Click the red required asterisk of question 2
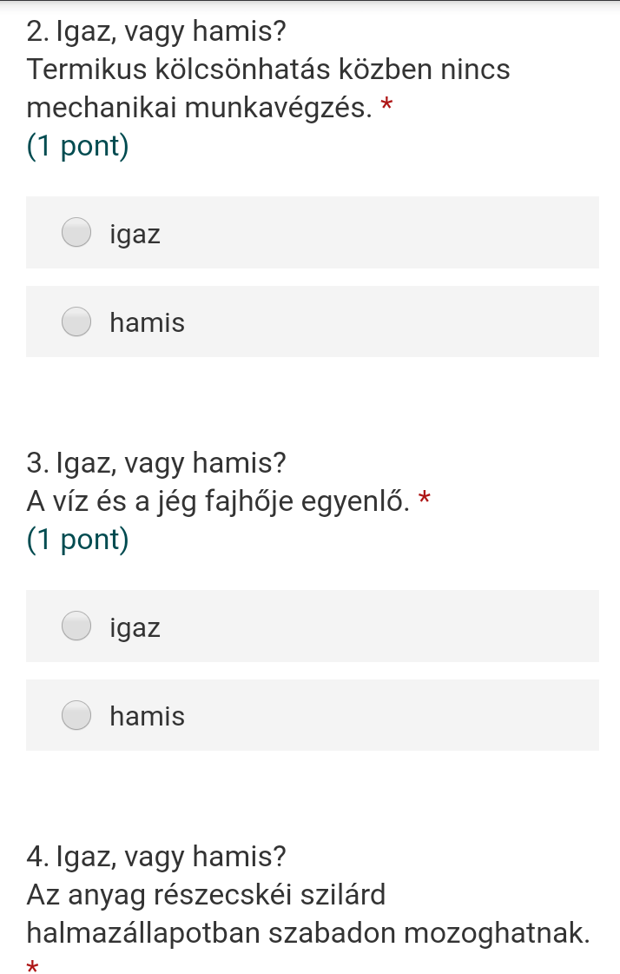This screenshot has width=620, height=974. point(387,108)
